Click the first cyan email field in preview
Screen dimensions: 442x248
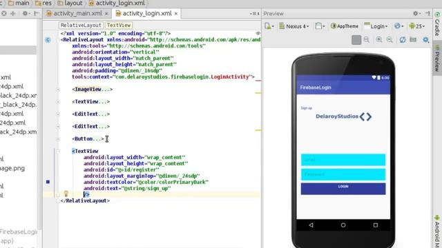[343, 160]
